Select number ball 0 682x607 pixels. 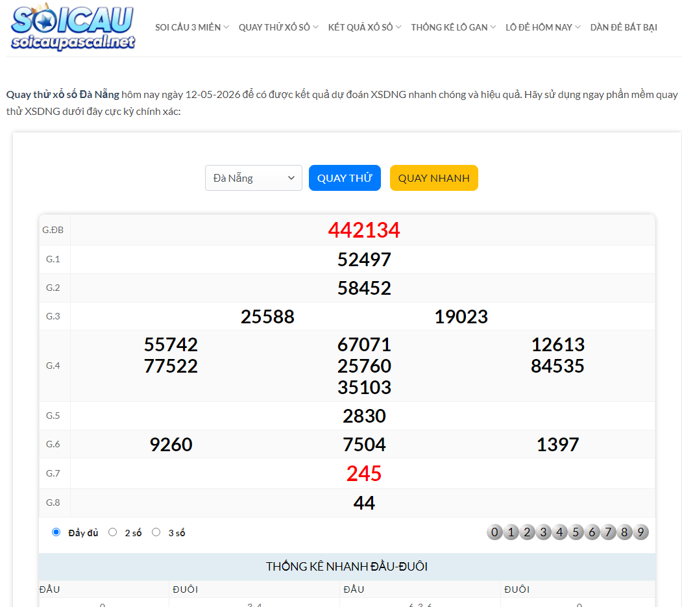[x=494, y=532]
